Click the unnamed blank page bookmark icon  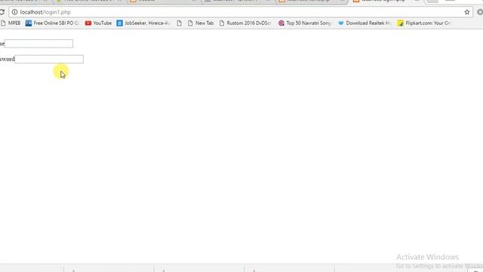tap(180, 23)
